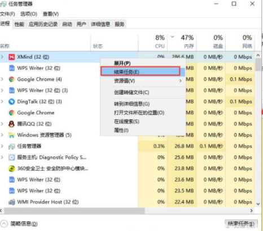
Task: Click the Tencent QQ penguin icon
Action: coord(12,124)
